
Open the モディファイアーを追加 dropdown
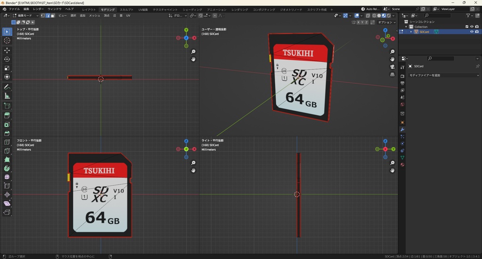click(x=443, y=75)
